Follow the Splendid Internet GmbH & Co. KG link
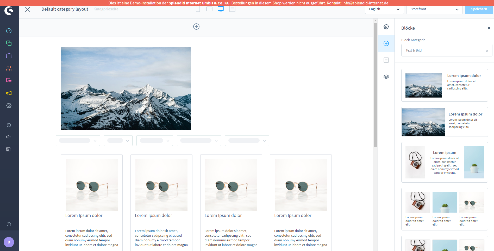Image resolution: width=494 pixels, height=251 pixels. click(x=199, y=3)
